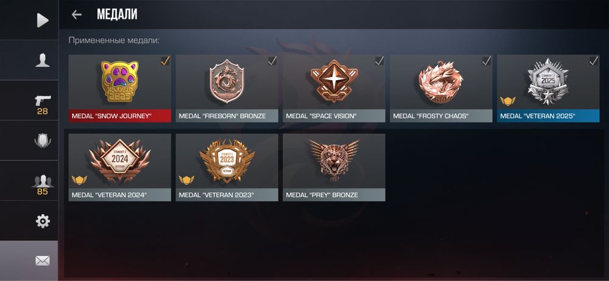Viewport: 609px width, 281px height.
Task: Go back using the left arrow
Action: pyautogui.click(x=77, y=15)
